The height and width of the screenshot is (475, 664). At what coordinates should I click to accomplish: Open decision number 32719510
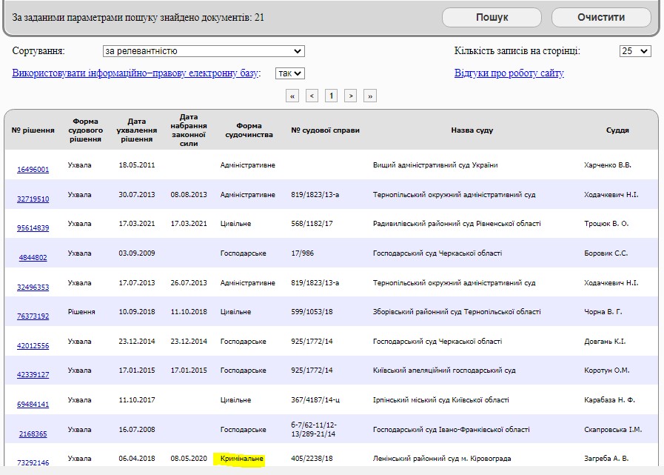point(33,199)
